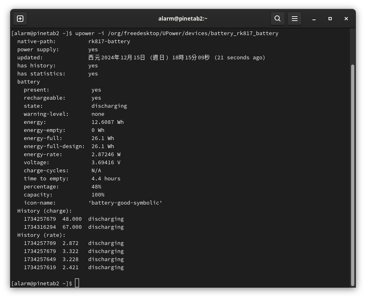Open a new terminal tab
Viewport: 366px width, 299px height.
[x=20, y=19]
